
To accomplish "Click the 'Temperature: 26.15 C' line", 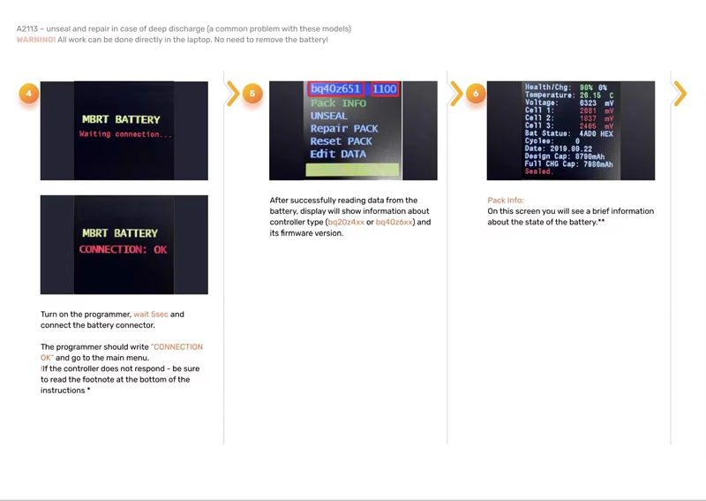I will [x=569, y=95].
